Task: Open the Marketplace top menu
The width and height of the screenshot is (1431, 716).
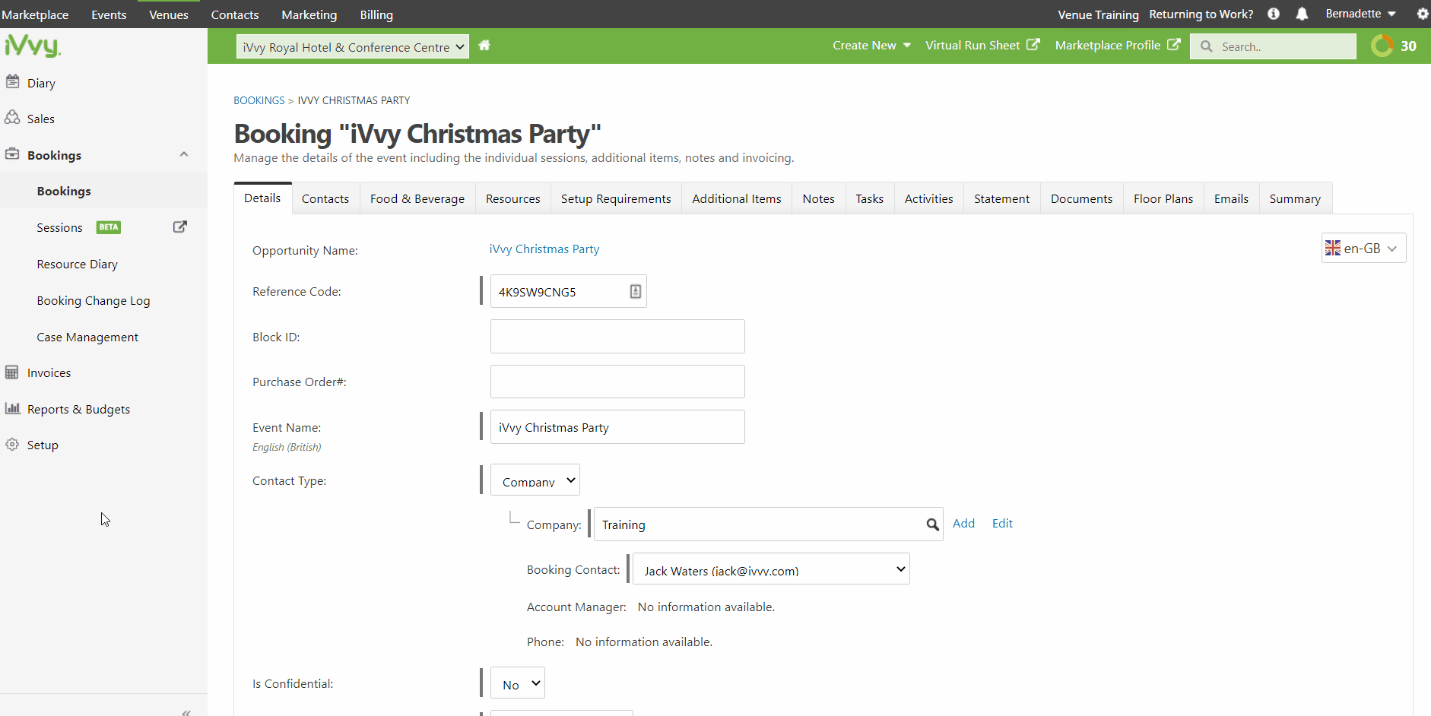Action: [x=35, y=14]
